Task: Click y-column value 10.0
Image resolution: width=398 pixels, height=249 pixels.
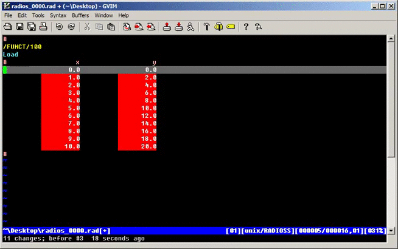Action: tap(148, 108)
